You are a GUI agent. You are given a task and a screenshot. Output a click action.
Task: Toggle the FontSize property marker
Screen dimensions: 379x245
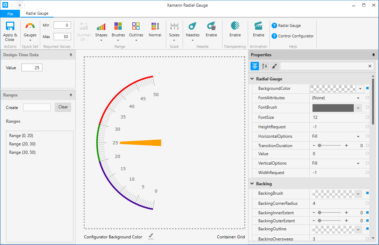367,117
